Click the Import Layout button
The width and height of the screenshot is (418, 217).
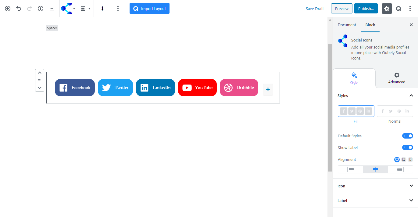[149, 9]
